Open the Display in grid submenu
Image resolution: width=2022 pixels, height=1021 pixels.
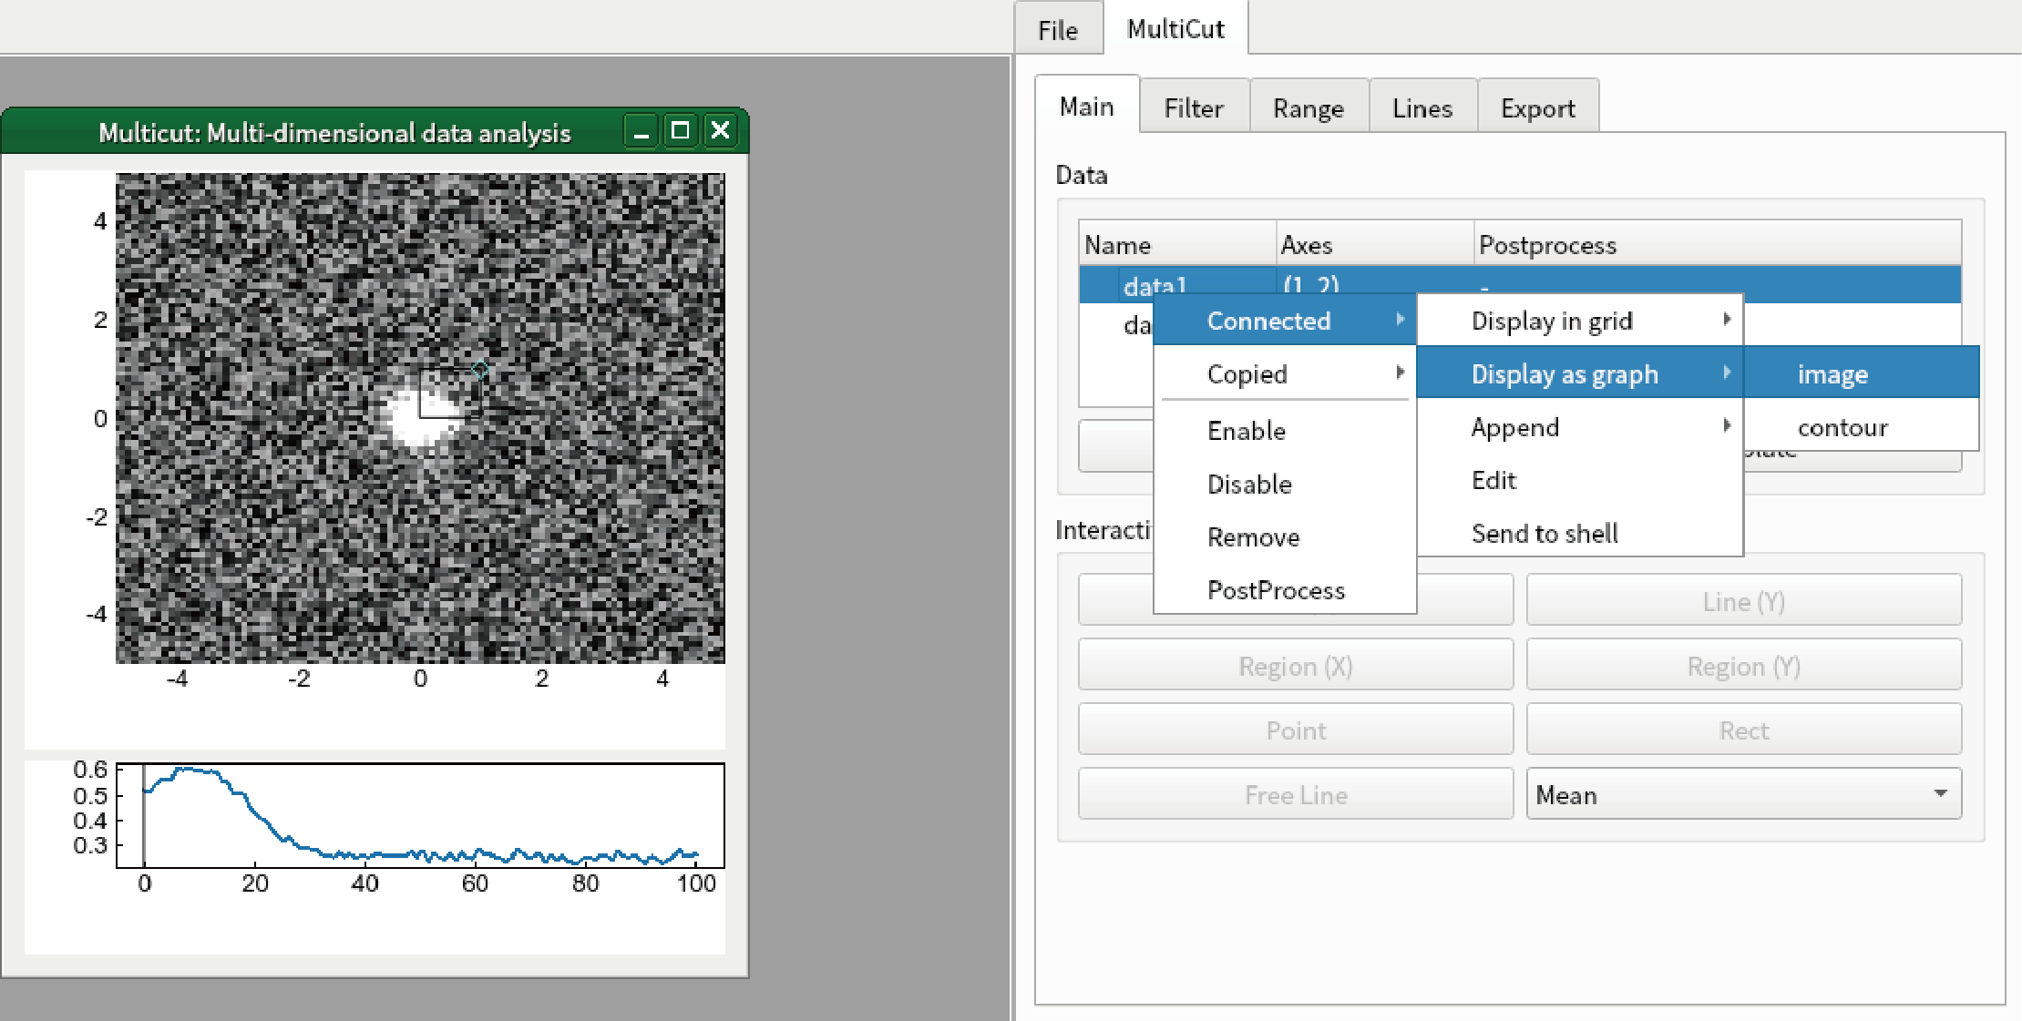click(1579, 321)
